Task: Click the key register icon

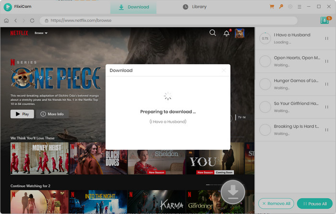Action: tap(281, 7)
